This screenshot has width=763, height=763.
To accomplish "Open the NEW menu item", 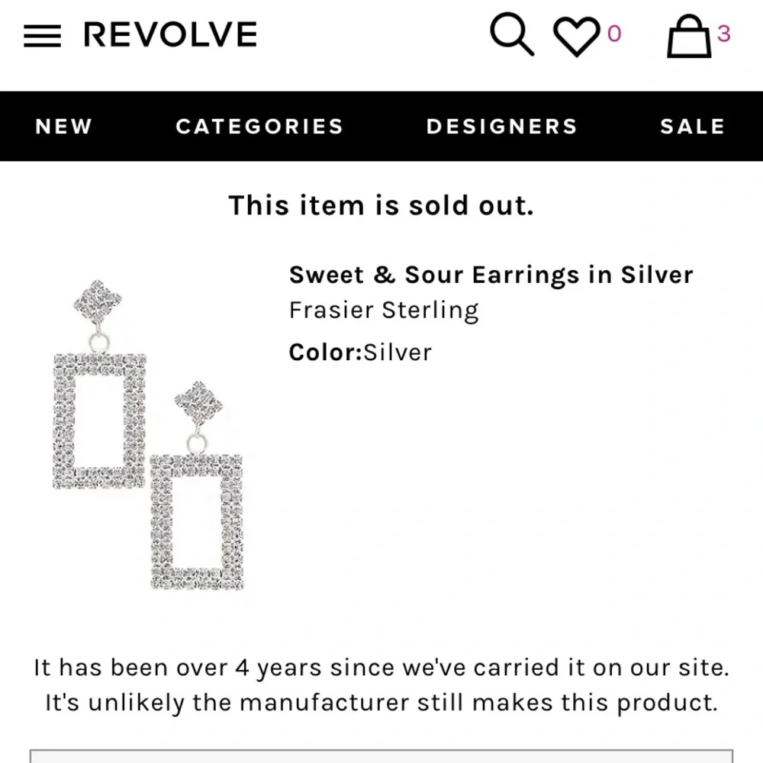I will coord(63,127).
